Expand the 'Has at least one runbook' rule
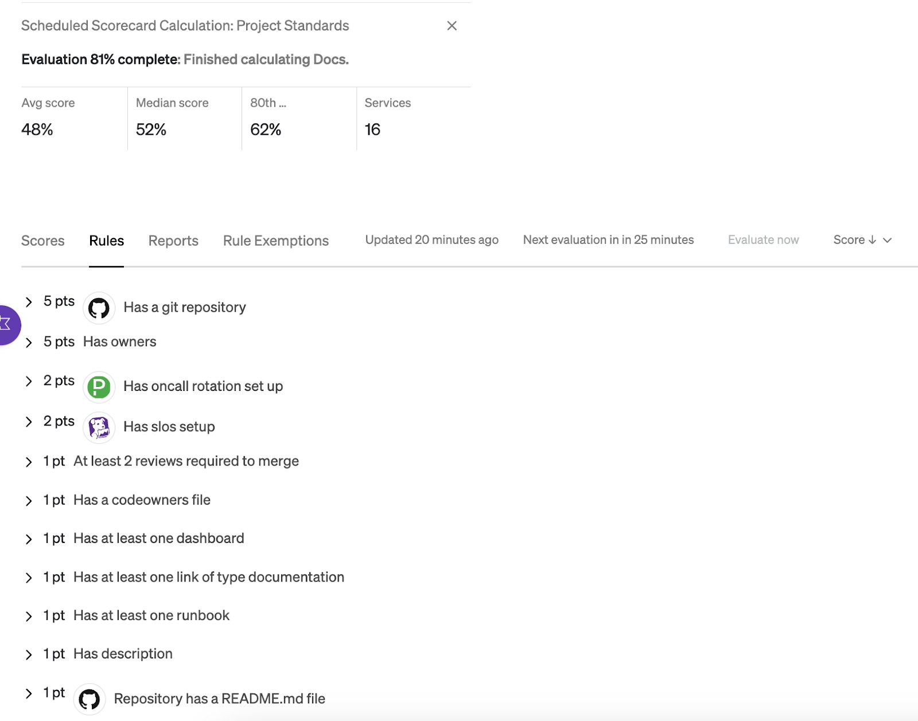This screenshot has width=918, height=721. [x=29, y=617]
